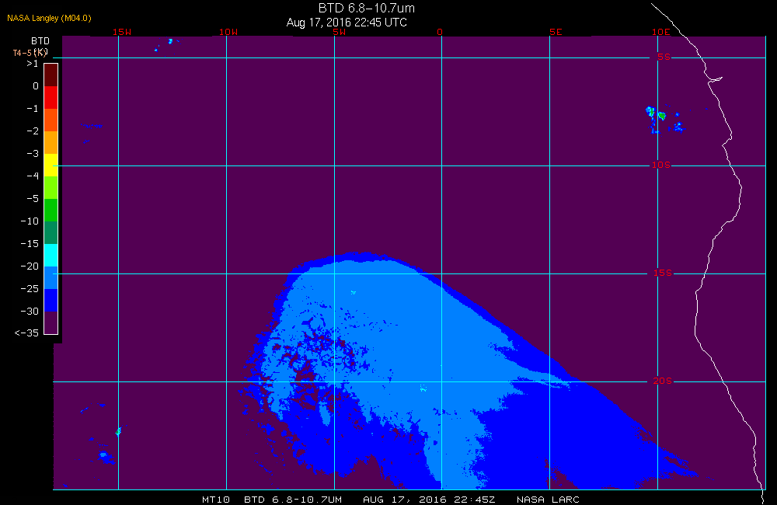Click the '>1' legend value
The width and height of the screenshot is (777, 505).
click(32, 64)
